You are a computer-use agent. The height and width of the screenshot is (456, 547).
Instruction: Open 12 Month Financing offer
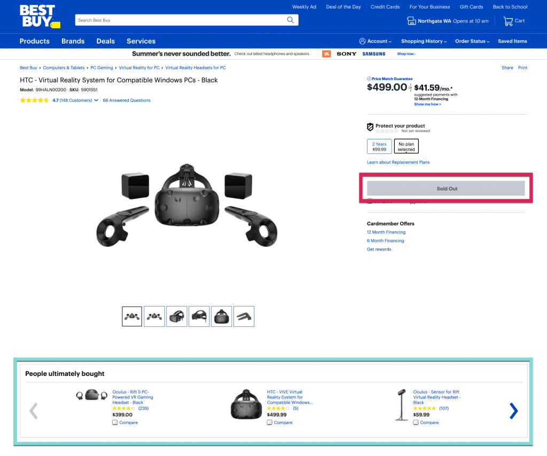click(x=386, y=232)
